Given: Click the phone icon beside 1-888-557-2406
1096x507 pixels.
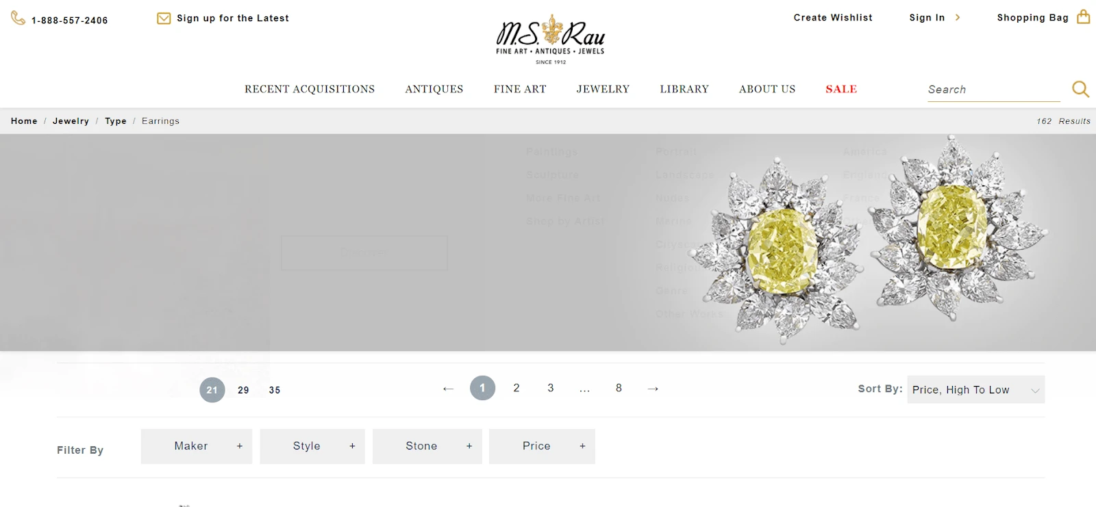Looking at the screenshot, I should click(18, 18).
